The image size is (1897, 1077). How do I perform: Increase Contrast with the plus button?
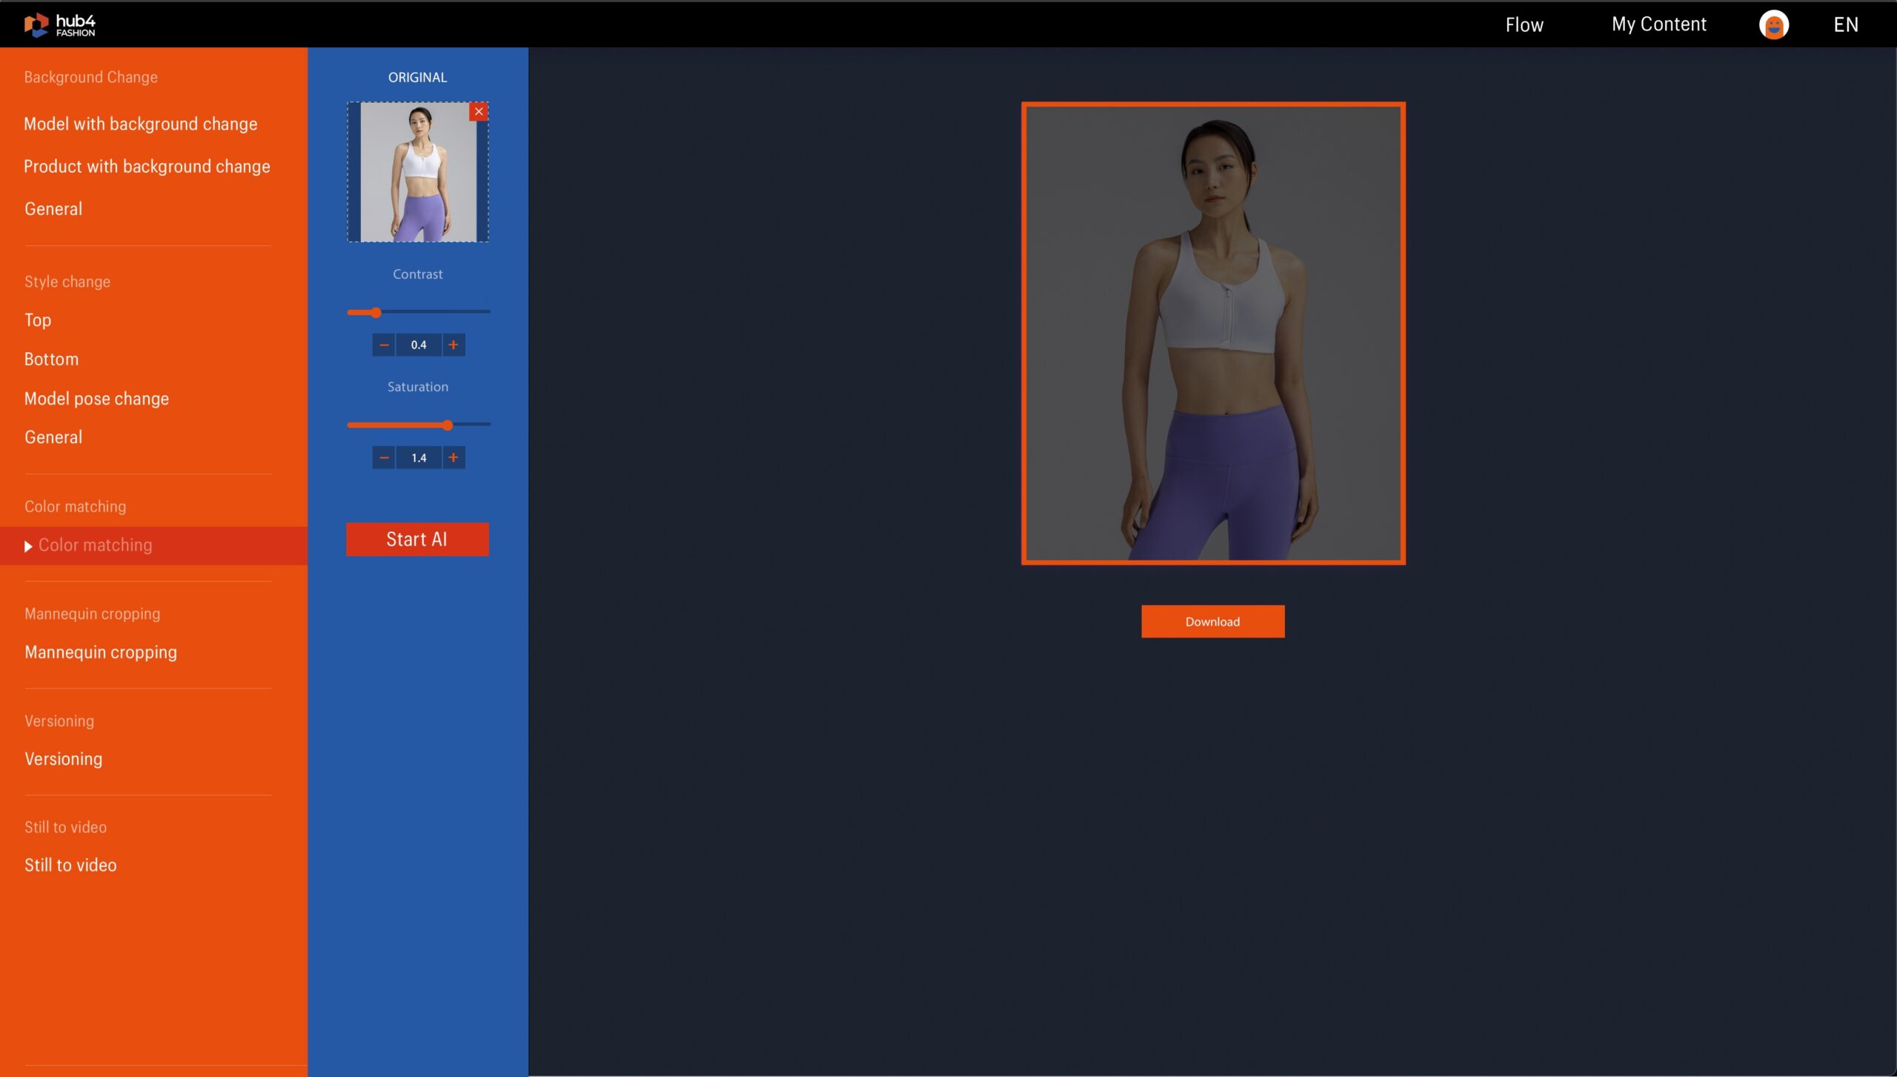click(454, 345)
